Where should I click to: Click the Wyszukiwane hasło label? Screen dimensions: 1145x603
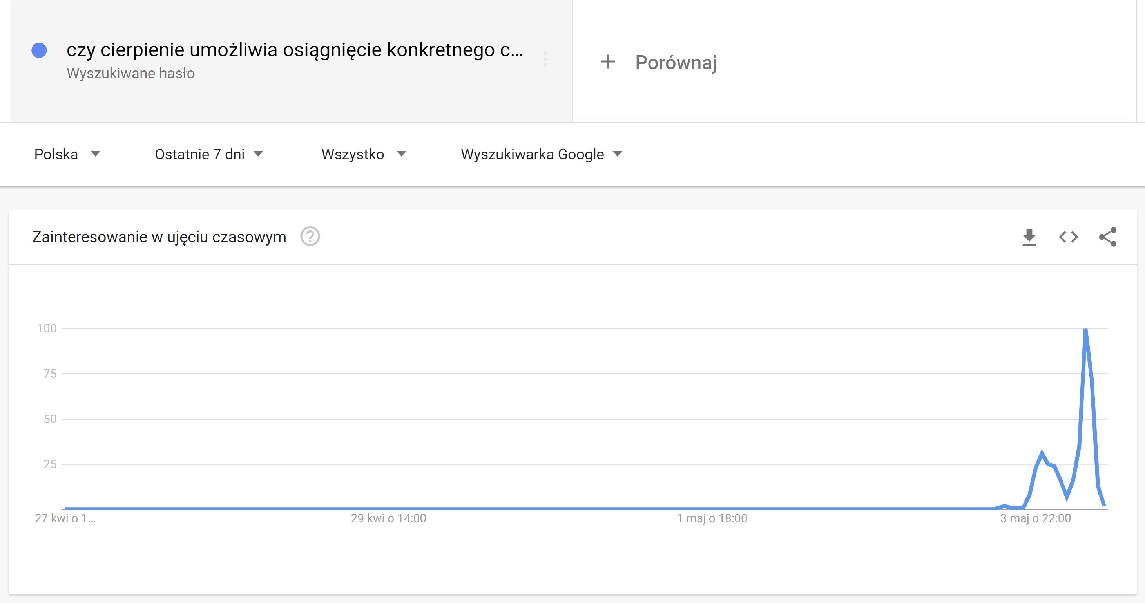(130, 73)
